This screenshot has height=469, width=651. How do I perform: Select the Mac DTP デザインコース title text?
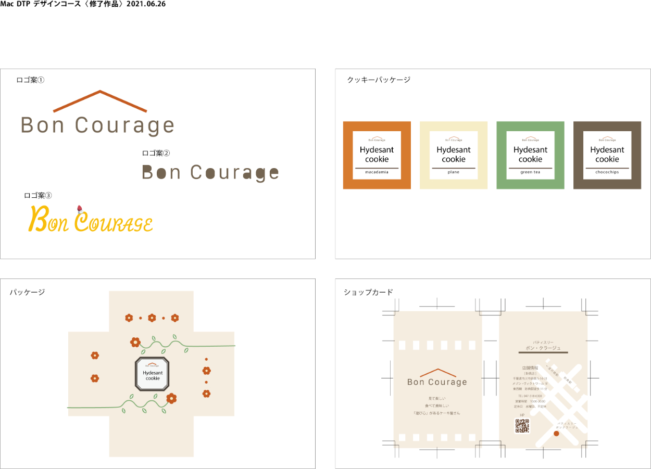click(83, 4)
